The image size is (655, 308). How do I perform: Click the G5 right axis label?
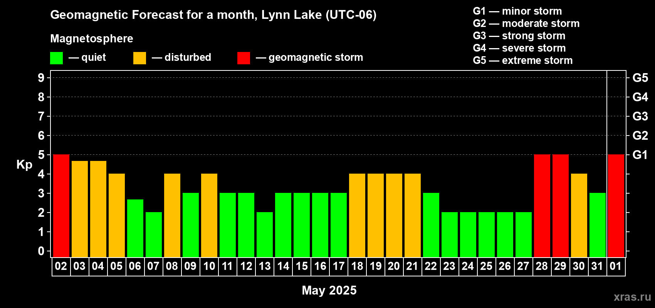[x=640, y=78]
